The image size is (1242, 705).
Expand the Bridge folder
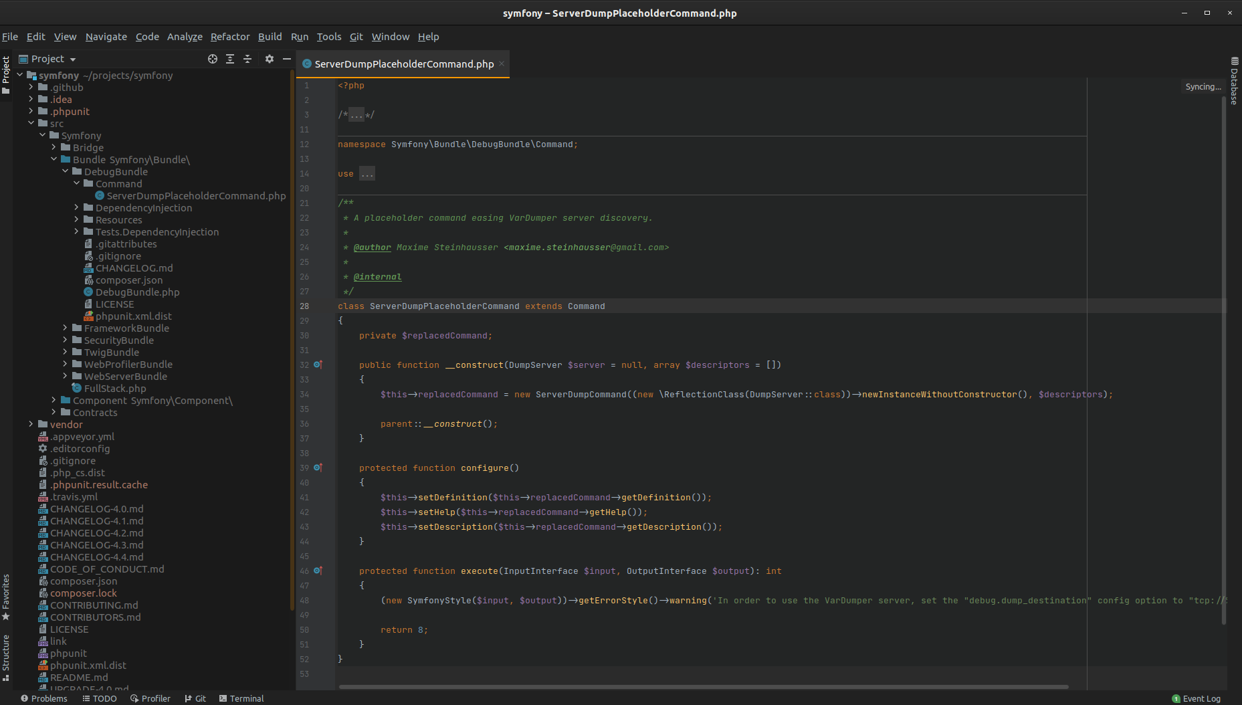(54, 147)
